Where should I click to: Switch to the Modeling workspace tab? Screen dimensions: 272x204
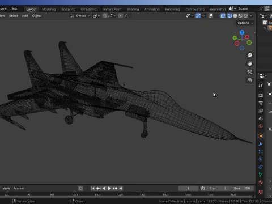(49, 9)
